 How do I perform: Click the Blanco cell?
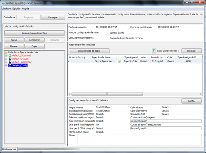click(x=171, y=61)
